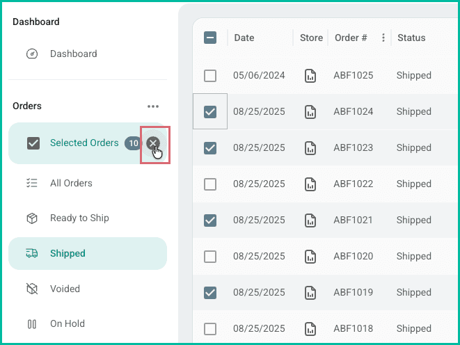The width and height of the screenshot is (460, 345).
Task: Open Selected Orders in the sidebar
Action: point(84,143)
